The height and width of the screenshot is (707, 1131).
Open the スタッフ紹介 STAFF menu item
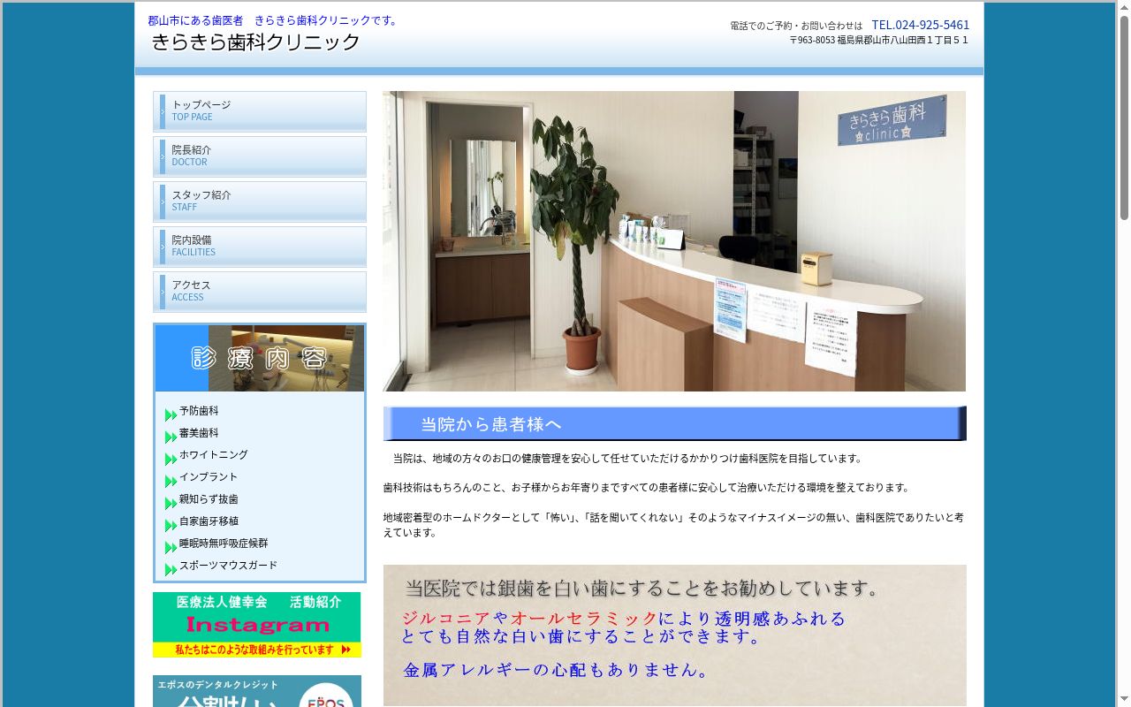[x=260, y=201]
